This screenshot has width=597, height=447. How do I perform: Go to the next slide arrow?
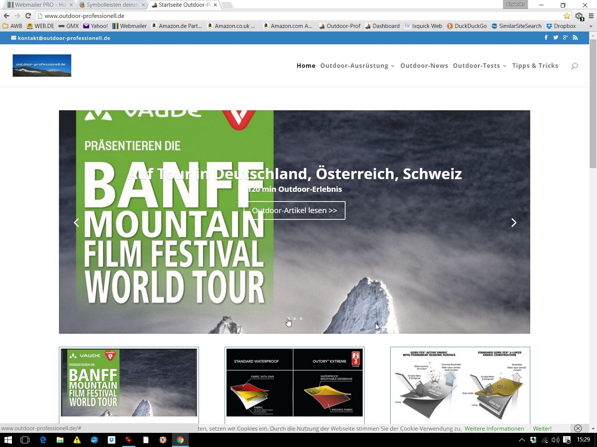pos(514,223)
